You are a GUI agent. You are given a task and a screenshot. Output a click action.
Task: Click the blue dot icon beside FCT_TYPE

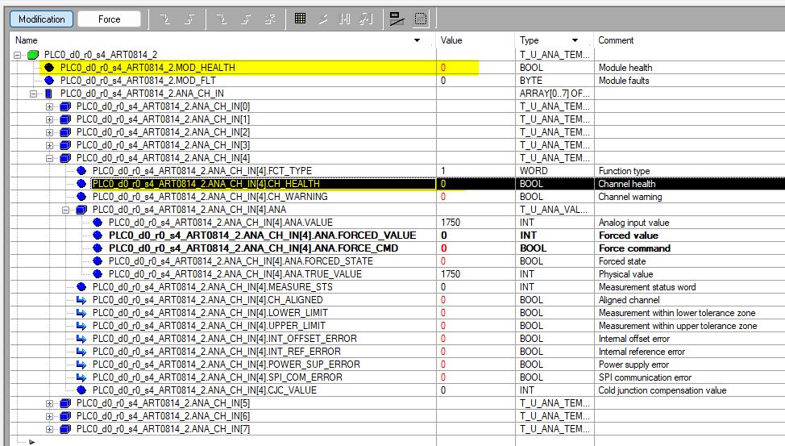tap(81, 171)
